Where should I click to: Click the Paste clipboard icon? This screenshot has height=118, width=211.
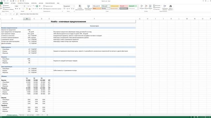pos(1,6)
